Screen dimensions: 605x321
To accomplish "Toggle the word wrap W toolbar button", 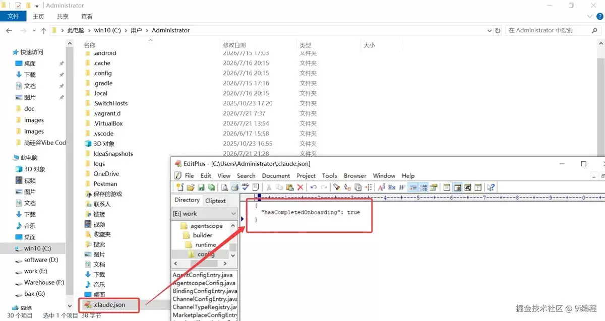I will (402, 187).
